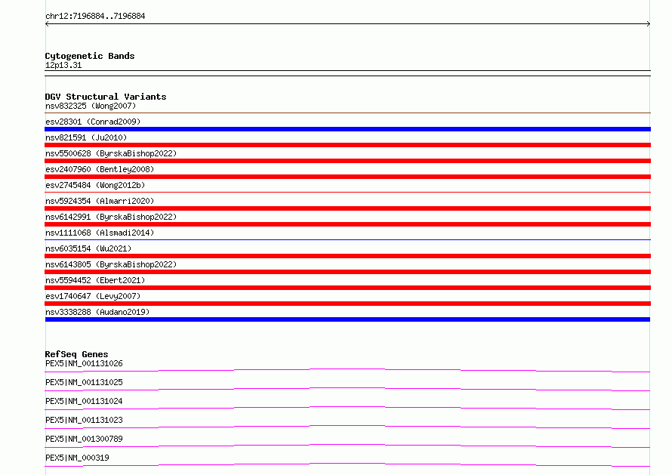Click the 12p13.31 cytogenetic band bar

[347, 73]
